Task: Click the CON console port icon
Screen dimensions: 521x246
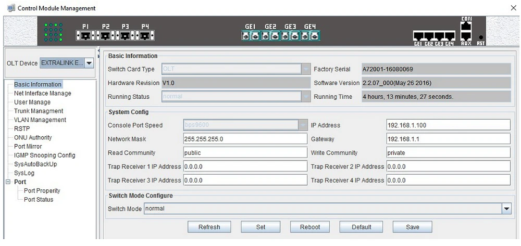Action: tap(466, 25)
